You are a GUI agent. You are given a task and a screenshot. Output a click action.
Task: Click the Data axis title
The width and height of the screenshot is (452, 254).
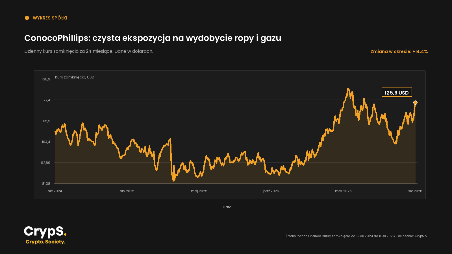click(227, 207)
